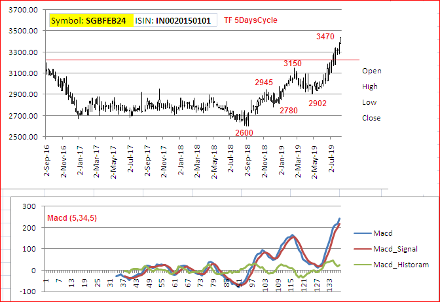440x302 pixels.
Task: Click the 2-May-19 date axis label
Action: [x=314, y=162]
